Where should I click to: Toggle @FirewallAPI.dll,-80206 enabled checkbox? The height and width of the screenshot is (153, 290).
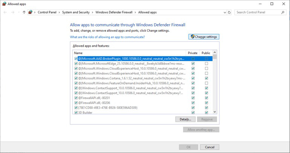[76, 103]
